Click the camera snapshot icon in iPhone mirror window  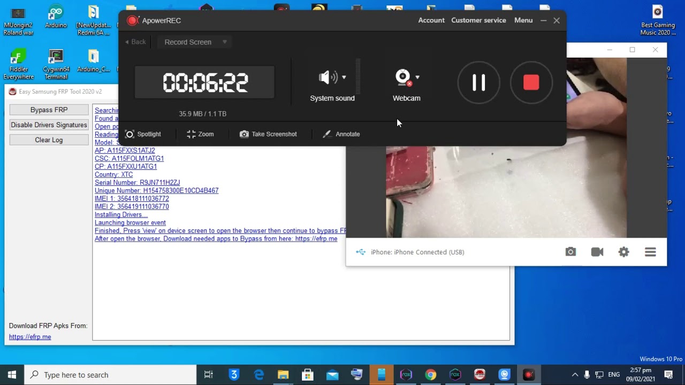coord(570,252)
